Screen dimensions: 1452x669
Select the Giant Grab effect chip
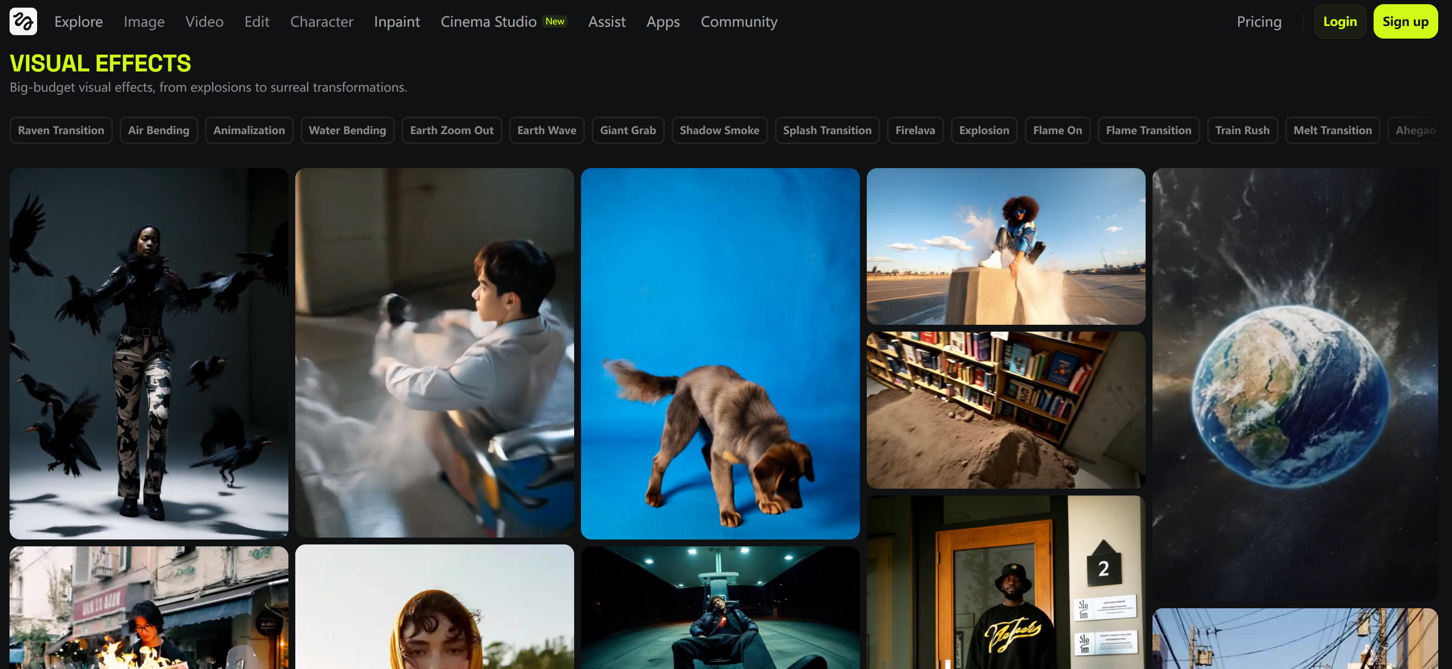click(x=627, y=130)
